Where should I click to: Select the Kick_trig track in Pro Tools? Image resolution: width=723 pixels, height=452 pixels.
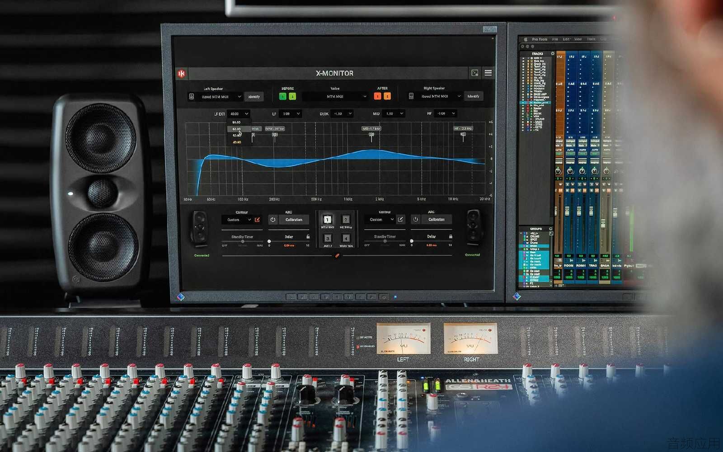click(x=539, y=61)
